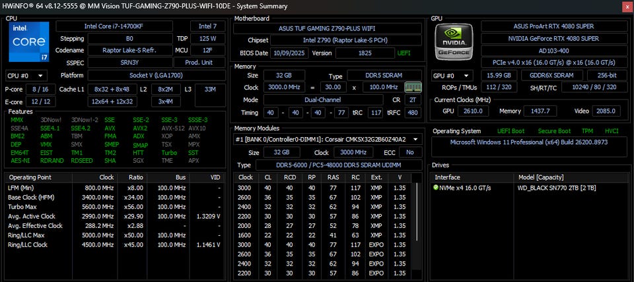Click the Intel Core i7-14700KF name field

point(114,26)
